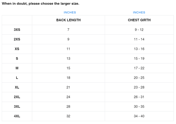
Task: Select the 3XL size row label
Action: tap(17, 106)
